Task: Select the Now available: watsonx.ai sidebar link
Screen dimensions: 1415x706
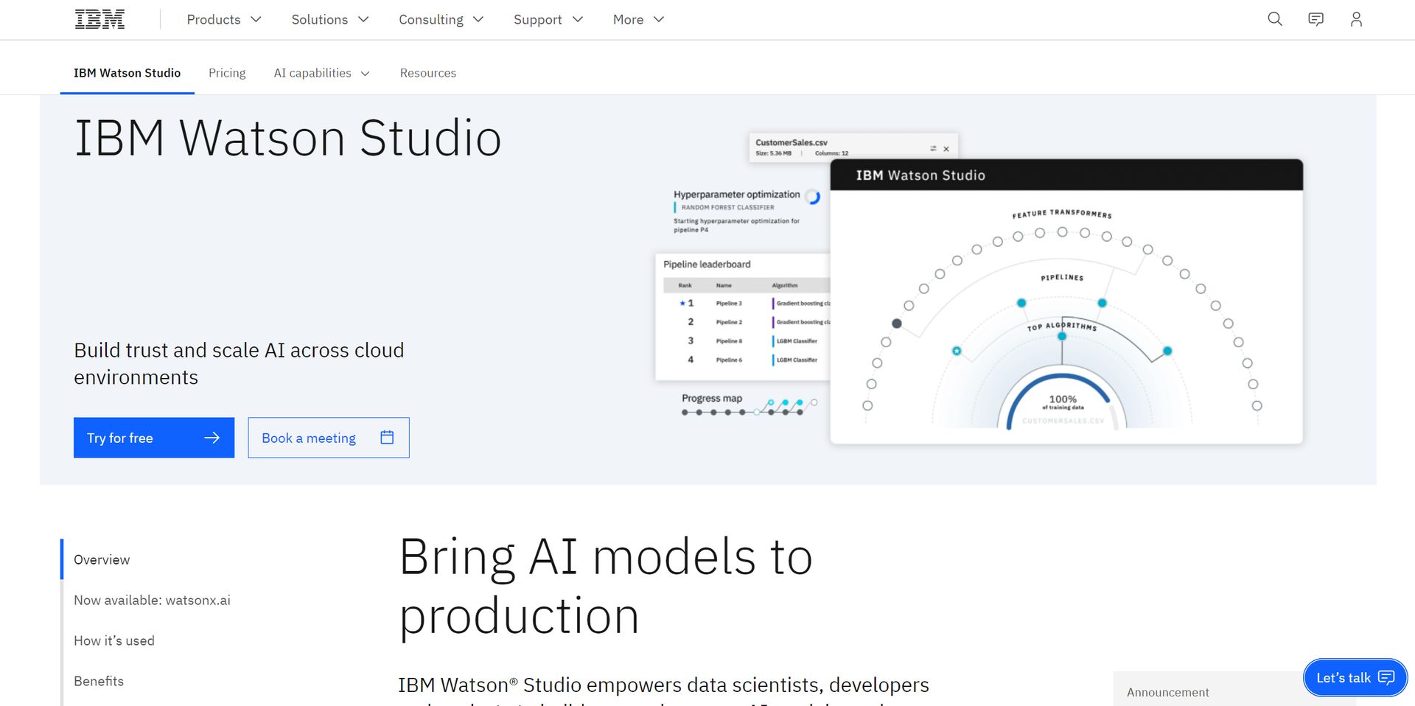Action: point(151,600)
